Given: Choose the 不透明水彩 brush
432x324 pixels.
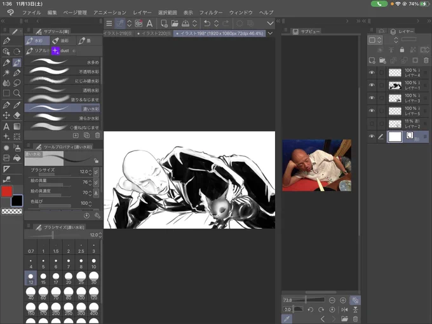Looking at the screenshot, I should tap(62, 71).
